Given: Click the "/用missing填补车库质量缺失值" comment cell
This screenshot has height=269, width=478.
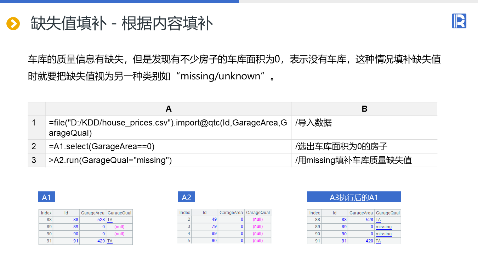Looking at the screenshot, I should point(364,160).
